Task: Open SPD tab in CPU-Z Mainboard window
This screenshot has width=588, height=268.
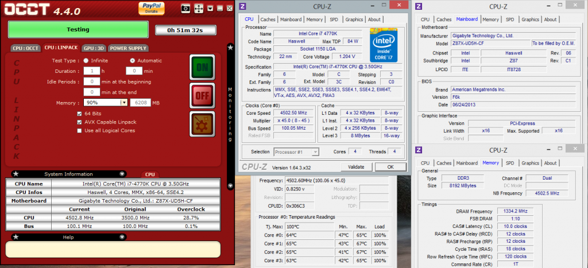Action: pyautogui.click(x=510, y=20)
